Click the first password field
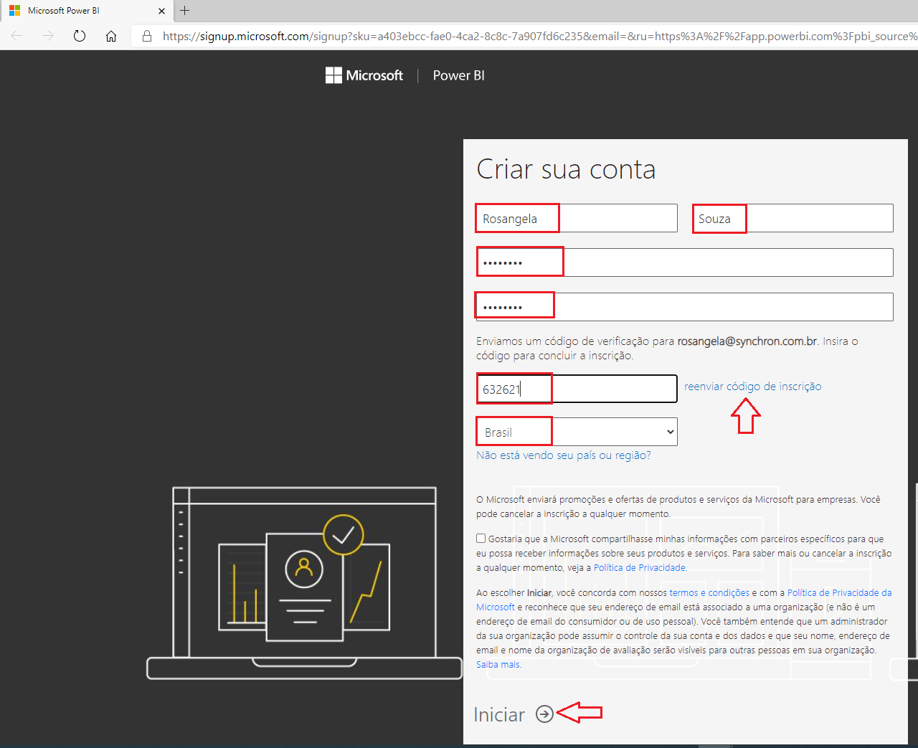 pyautogui.click(x=685, y=262)
